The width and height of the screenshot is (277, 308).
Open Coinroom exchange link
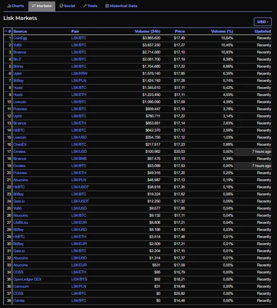coord(21,286)
